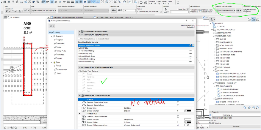Viewport: 261px width, 130px height.
Task: Switch to SD CORE - STAIRS & LIFT A tab
Action: click(115, 17)
